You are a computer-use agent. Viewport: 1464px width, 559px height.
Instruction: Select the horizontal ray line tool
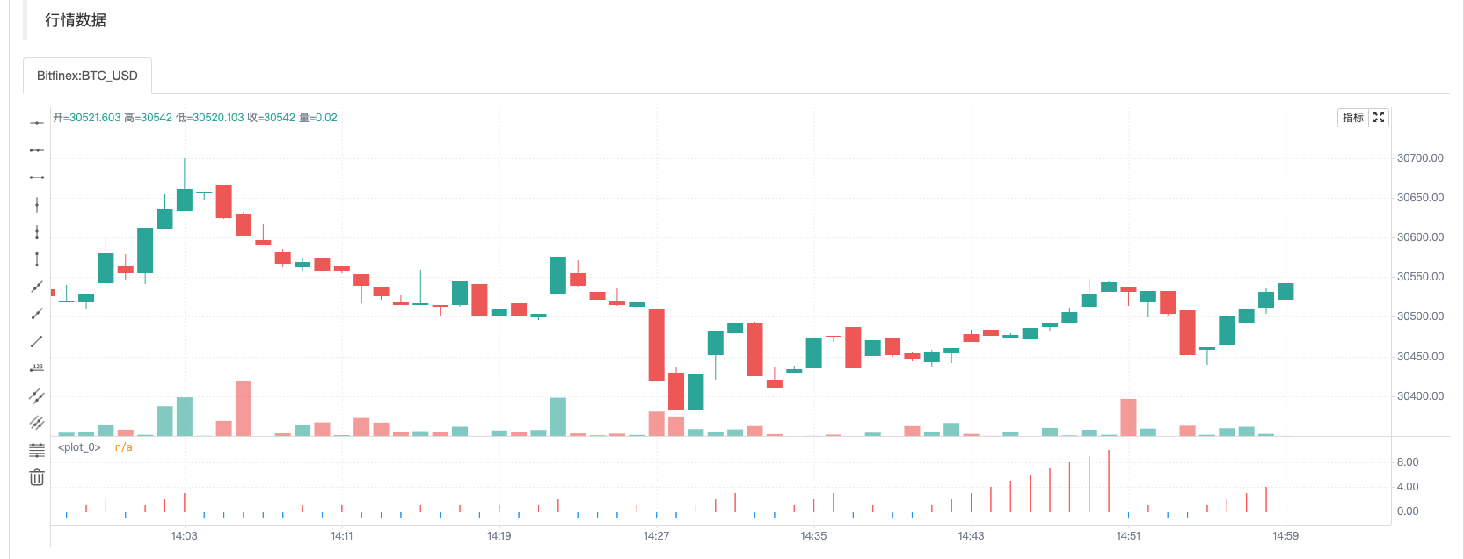[37, 150]
